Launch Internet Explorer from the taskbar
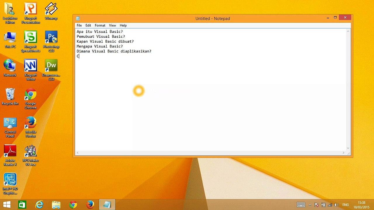Screen dimensions: 374x210 (x=39, y=205)
